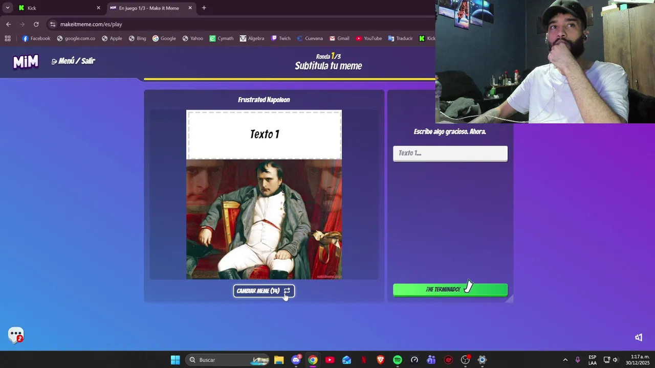Open the Menú / Salir option

pyautogui.click(x=73, y=61)
